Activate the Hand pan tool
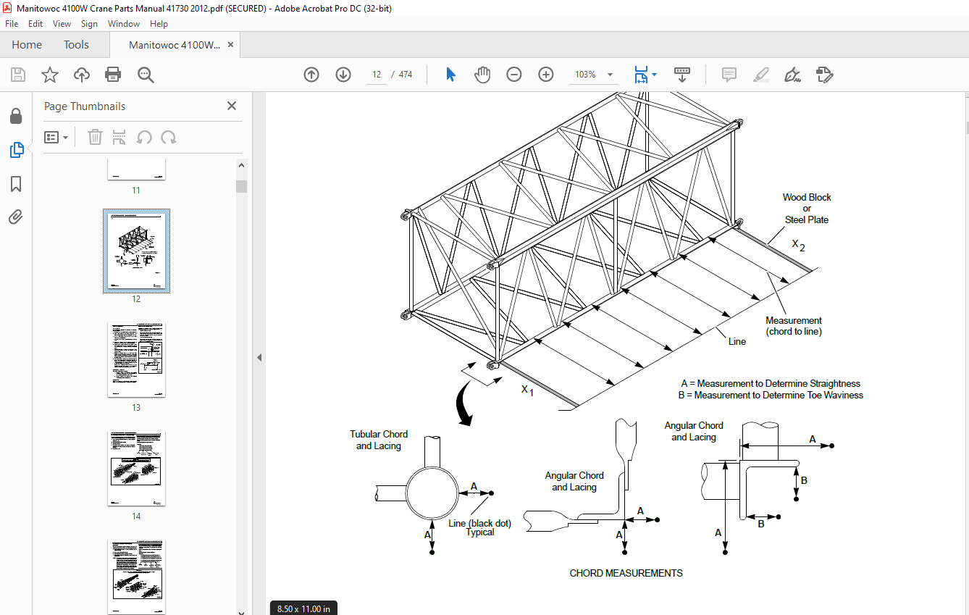The image size is (969, 615). (482, 75)
